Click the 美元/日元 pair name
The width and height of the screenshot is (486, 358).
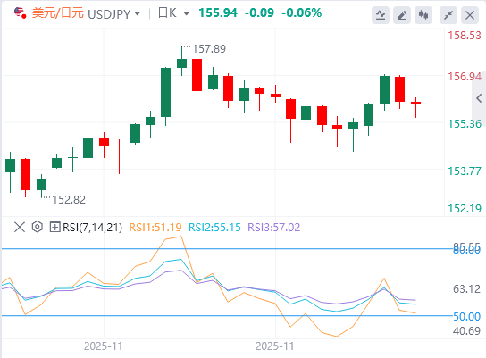(58, 13)
